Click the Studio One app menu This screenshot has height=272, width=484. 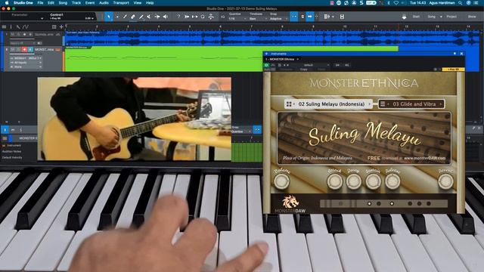coord(23,3)
